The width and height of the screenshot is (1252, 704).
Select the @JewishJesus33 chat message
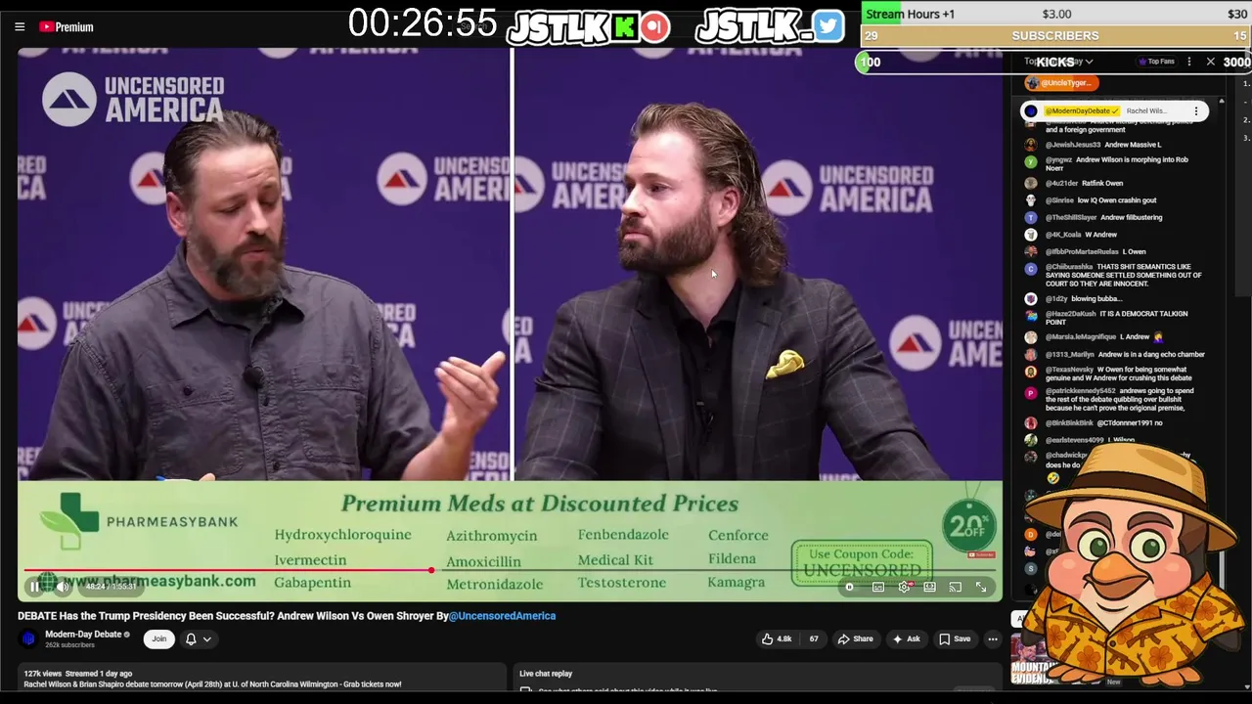1115,145
